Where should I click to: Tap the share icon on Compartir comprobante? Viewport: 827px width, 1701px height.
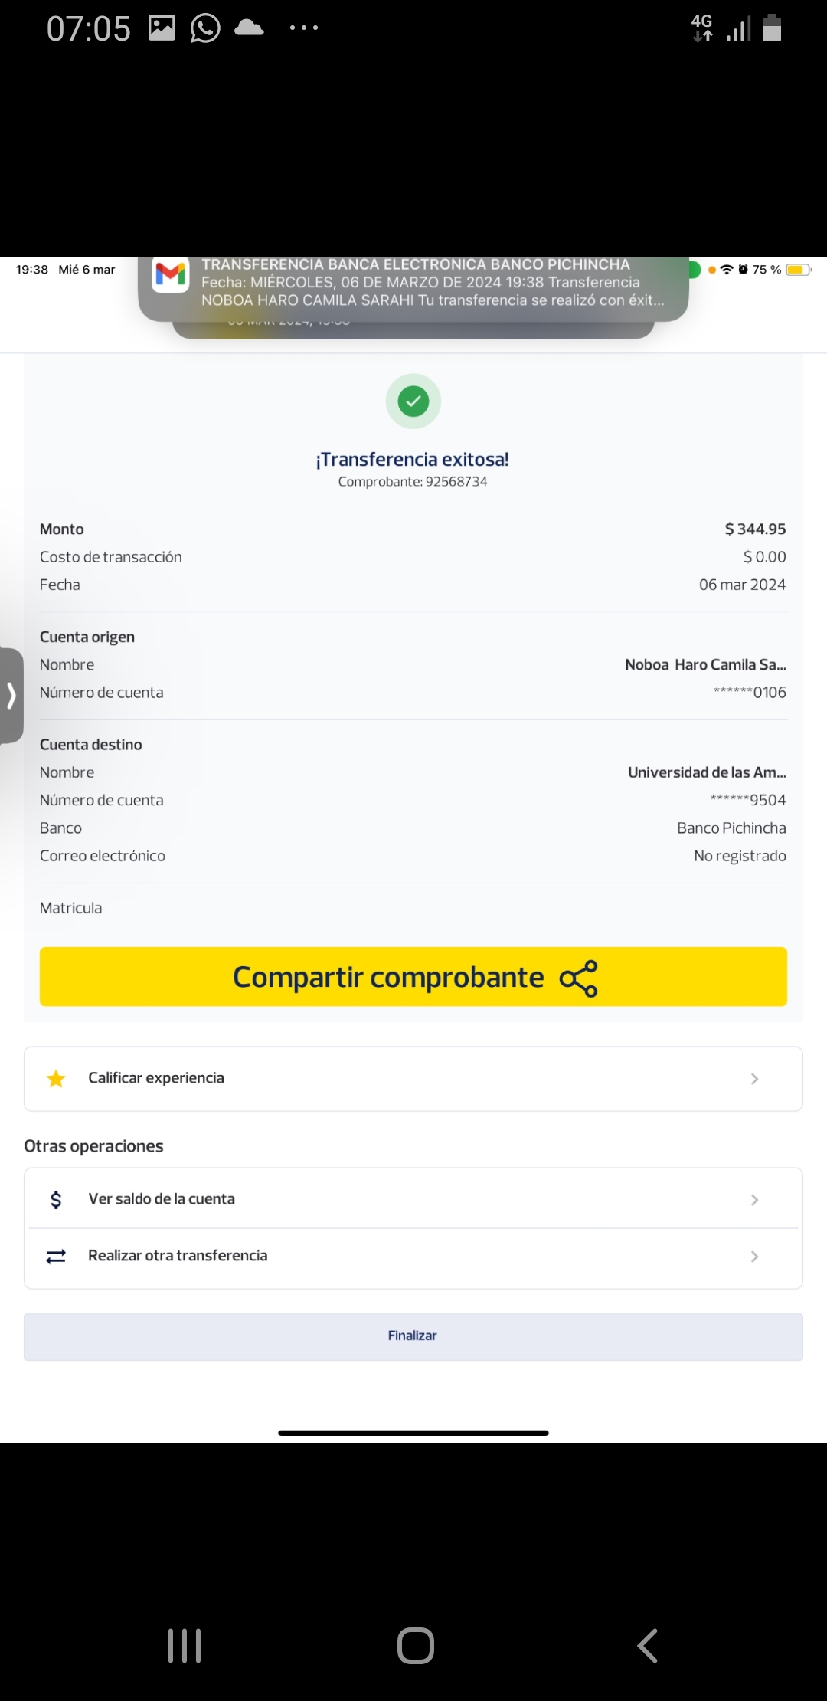pyautogui.click(x=578, y=978)
